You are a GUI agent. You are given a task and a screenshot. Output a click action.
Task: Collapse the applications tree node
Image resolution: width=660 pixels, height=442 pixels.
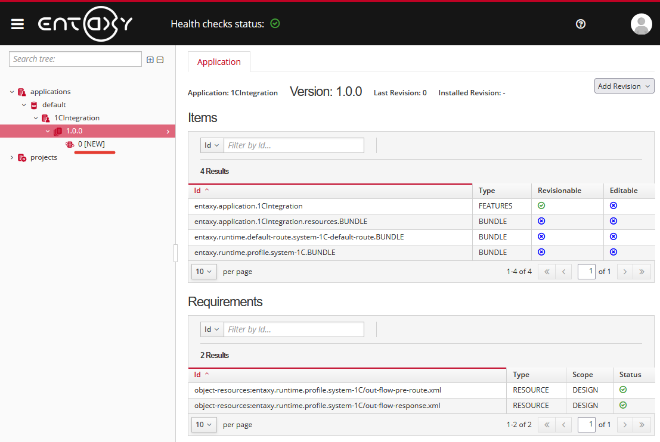[12, 92]
